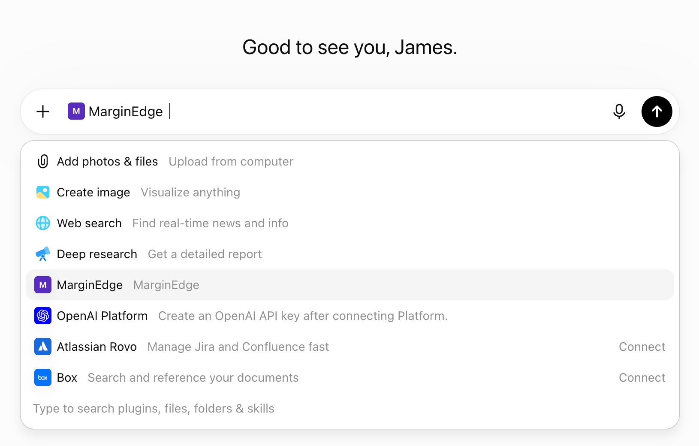
Task: Click the Web search globe icon
Action: point(43,223)
